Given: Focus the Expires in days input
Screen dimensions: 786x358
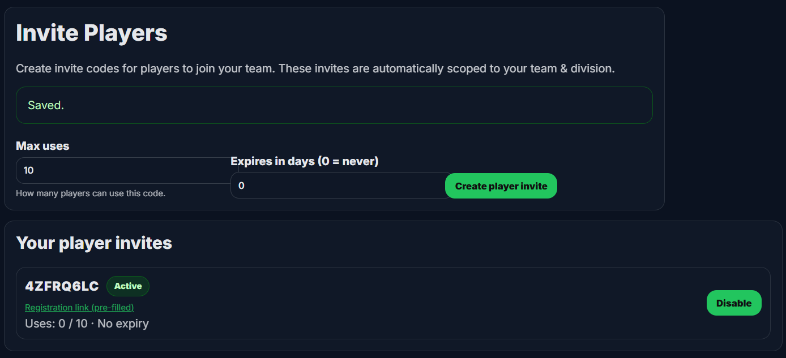Looking at the screenshot, I should tap(340, 186).
